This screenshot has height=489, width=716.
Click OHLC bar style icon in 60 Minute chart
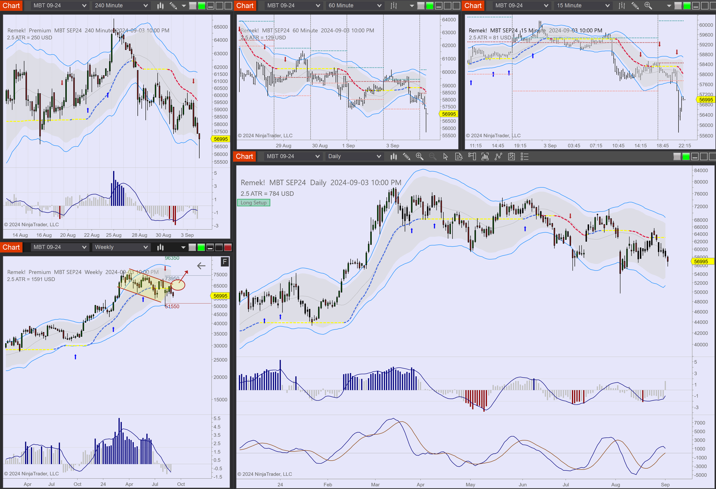[394, 5]
